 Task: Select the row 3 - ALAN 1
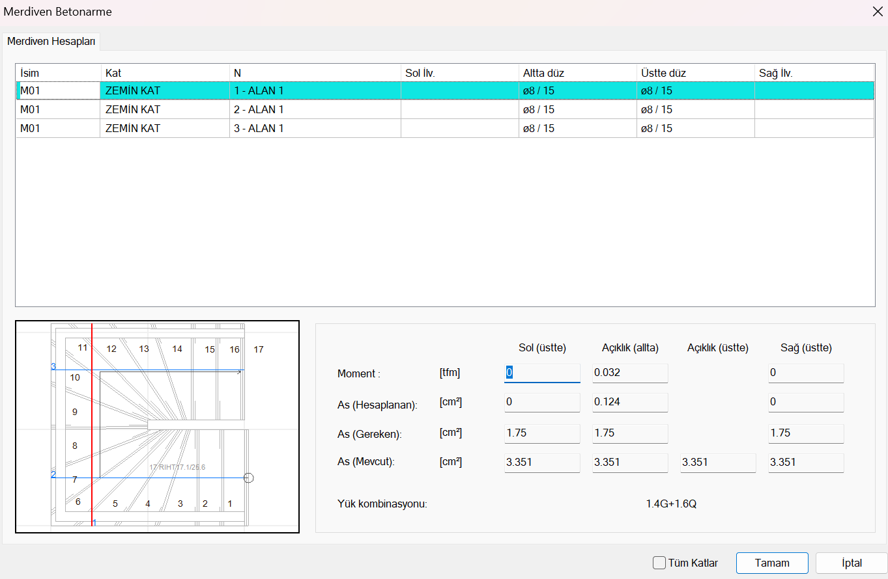(x=445, y=128)
